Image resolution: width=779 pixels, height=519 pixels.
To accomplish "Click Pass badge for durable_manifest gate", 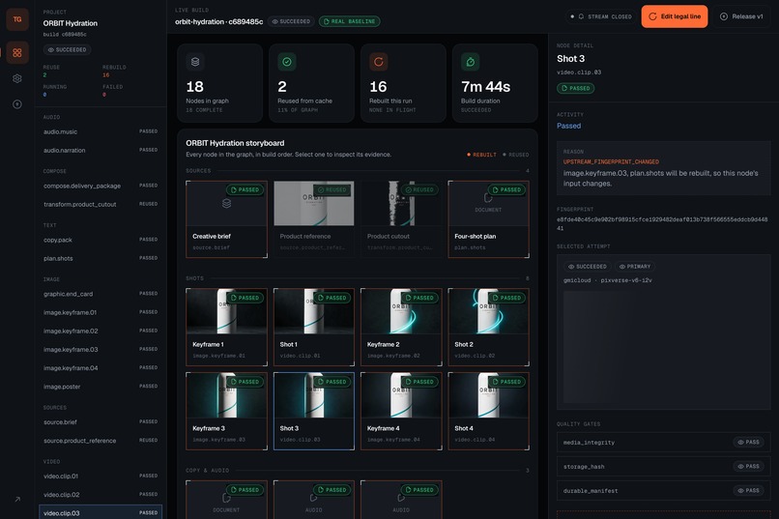I will pyautogui.click(x=749, y=491).
